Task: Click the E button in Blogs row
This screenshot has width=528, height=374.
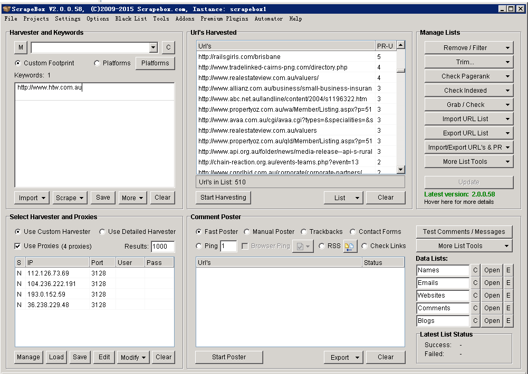Action: pyautogui.click(x=508, y=321)
